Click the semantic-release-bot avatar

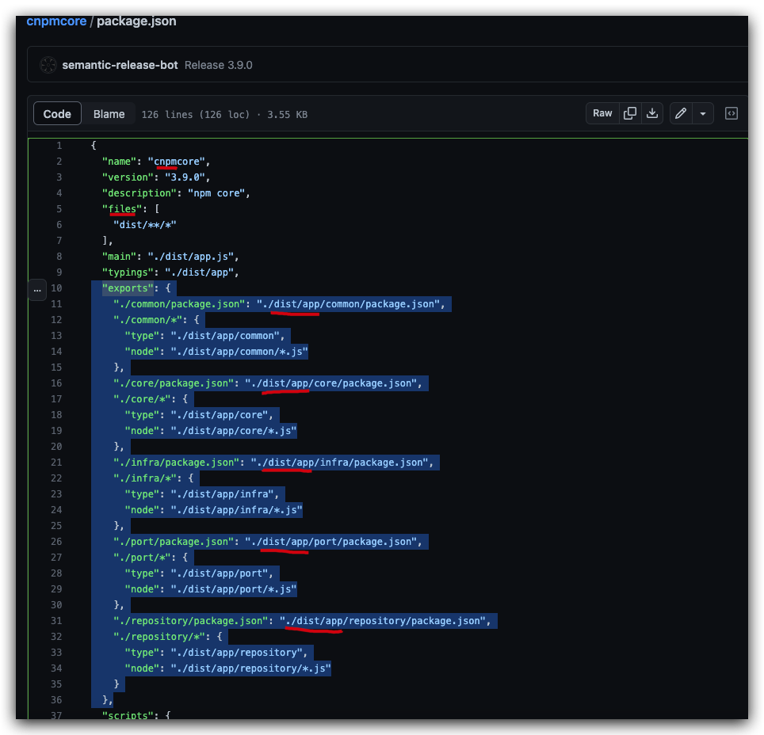(x=48, y=65)
